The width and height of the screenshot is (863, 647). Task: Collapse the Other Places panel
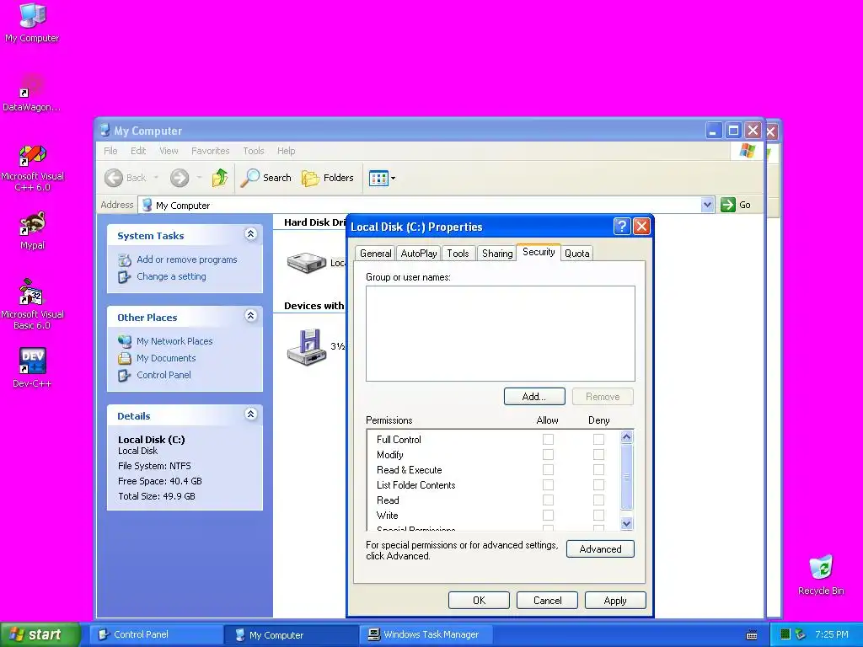[x=250, y=316]
